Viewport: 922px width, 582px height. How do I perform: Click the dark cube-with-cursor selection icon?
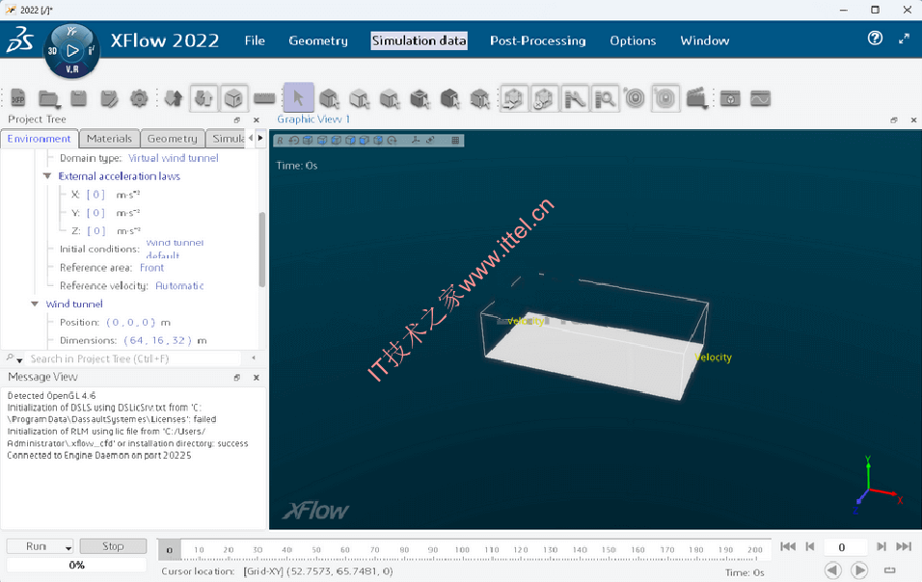(x=449, y=98)
